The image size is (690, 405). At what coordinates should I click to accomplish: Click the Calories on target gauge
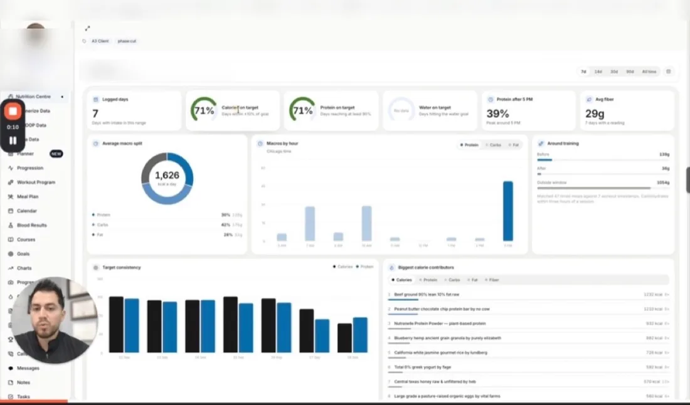click(204, 110)
